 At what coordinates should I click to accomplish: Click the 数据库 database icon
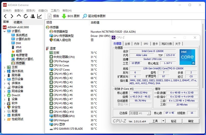(x=9, y=115)
